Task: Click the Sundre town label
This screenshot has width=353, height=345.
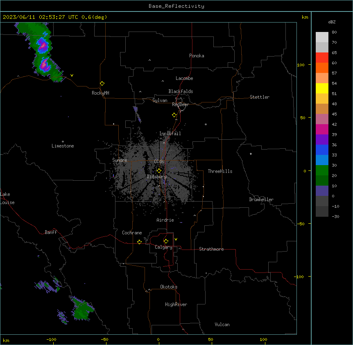Action: (120, 160)
